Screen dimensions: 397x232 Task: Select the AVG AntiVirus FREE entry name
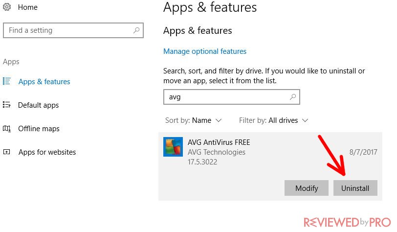(x=219, y=142)
